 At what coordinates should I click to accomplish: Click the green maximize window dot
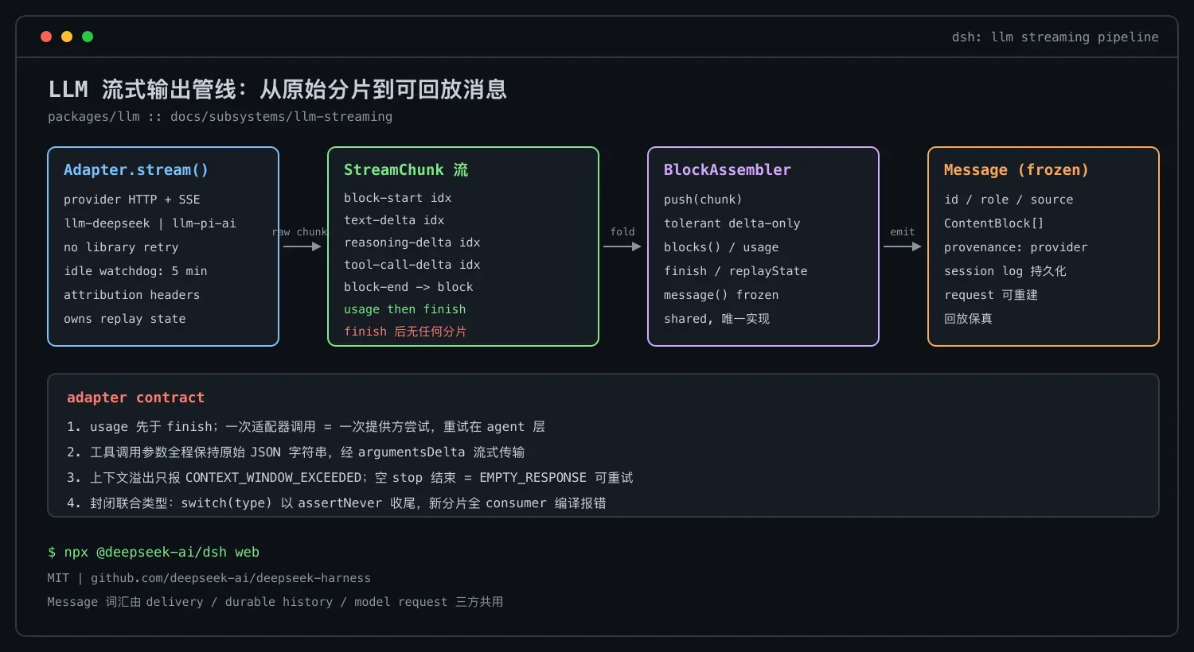(x=88, y=37)
